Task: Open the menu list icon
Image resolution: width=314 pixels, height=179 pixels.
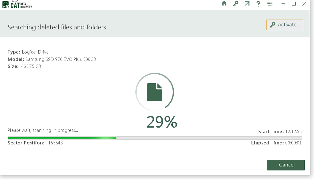Action: coord(270,4)
